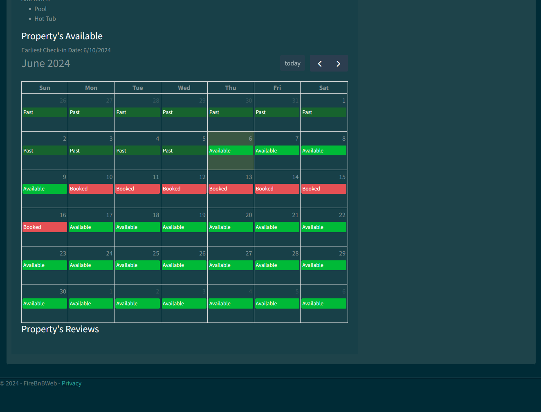Click the Fri column header
Image resolution: width=541 pixels, height=412 pixels.
277,88
